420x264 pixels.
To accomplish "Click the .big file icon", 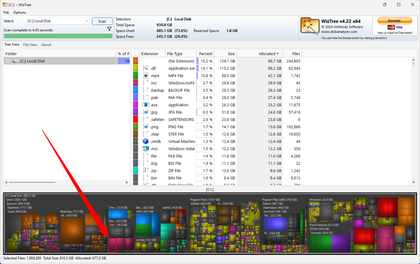I will 146,163.
